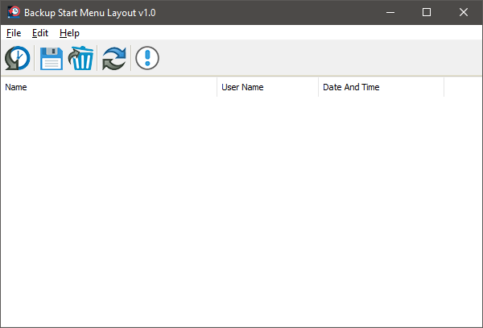Click the Refresh arrows toolbar icon

114,58
